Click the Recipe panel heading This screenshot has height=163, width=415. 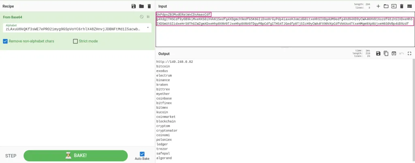point(8,6)
